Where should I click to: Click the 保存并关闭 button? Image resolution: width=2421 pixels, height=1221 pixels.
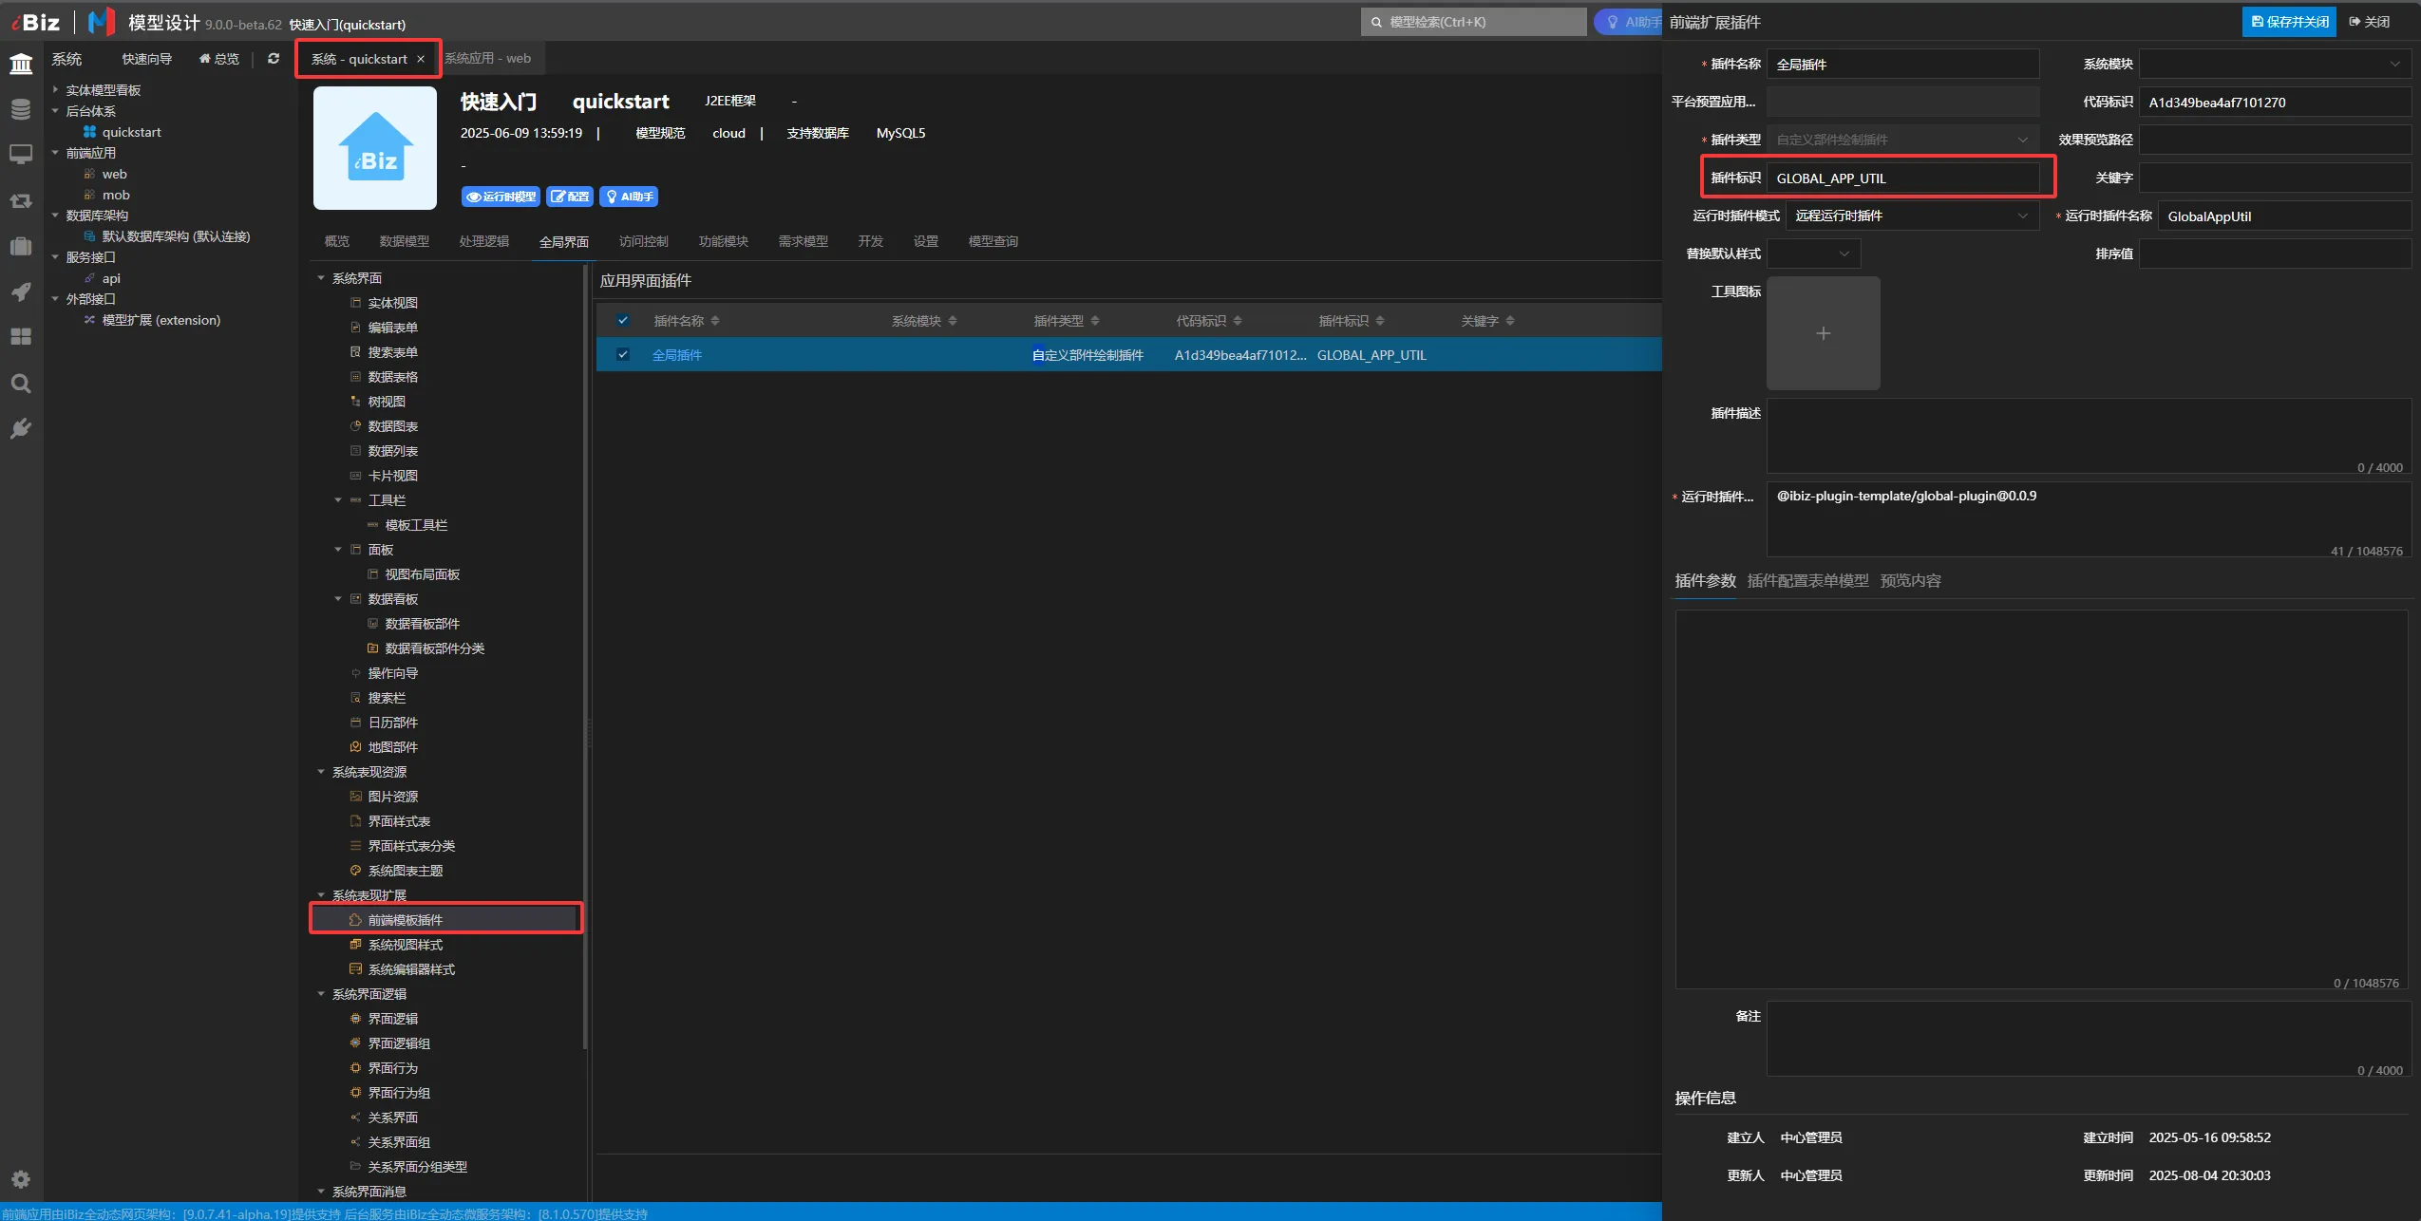click(x=2289, y=22)
